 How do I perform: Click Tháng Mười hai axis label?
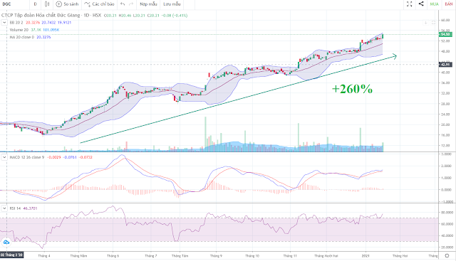(326, 256)
